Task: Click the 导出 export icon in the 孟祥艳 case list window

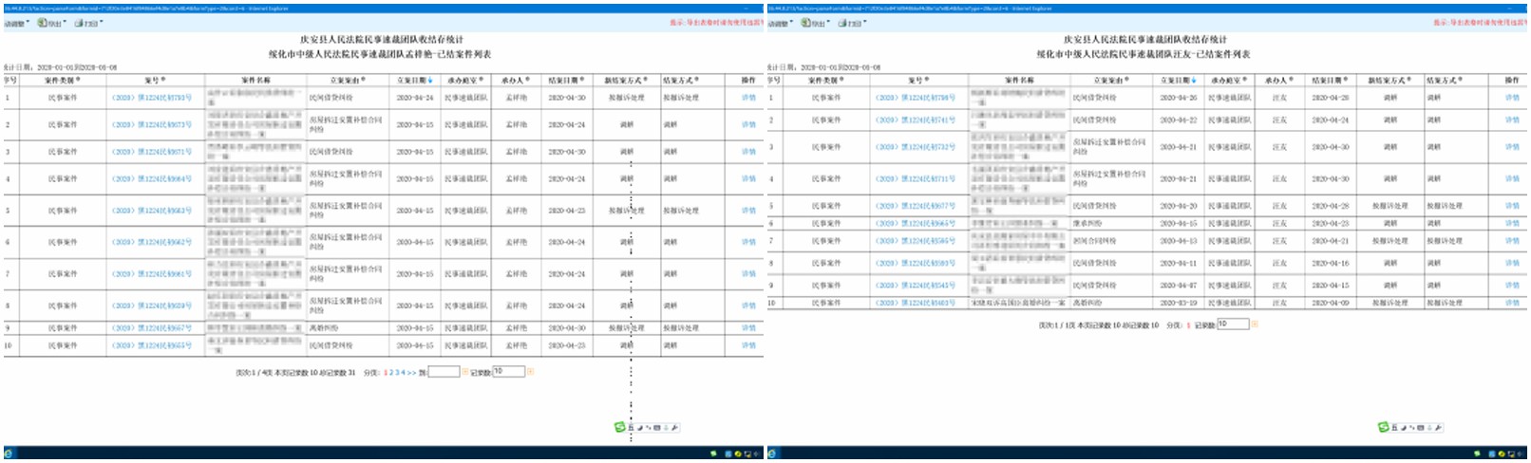Action: pos(43,23)
